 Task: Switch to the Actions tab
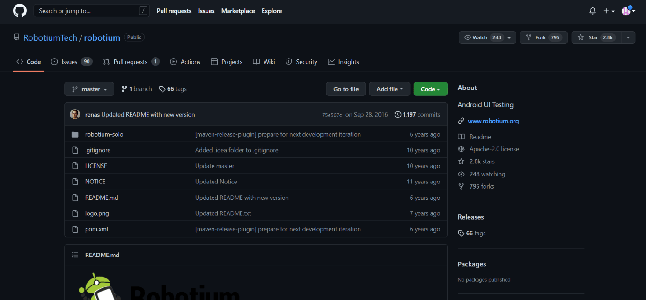coord(185,62)
